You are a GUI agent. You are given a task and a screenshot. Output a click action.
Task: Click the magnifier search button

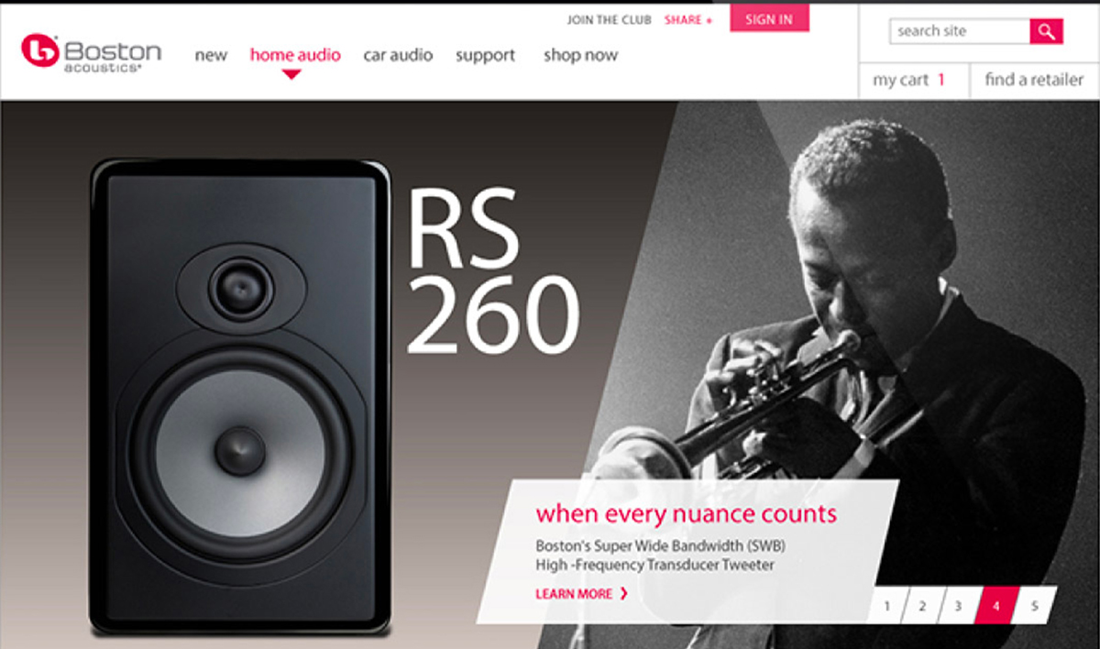(x=1046, y=31)
